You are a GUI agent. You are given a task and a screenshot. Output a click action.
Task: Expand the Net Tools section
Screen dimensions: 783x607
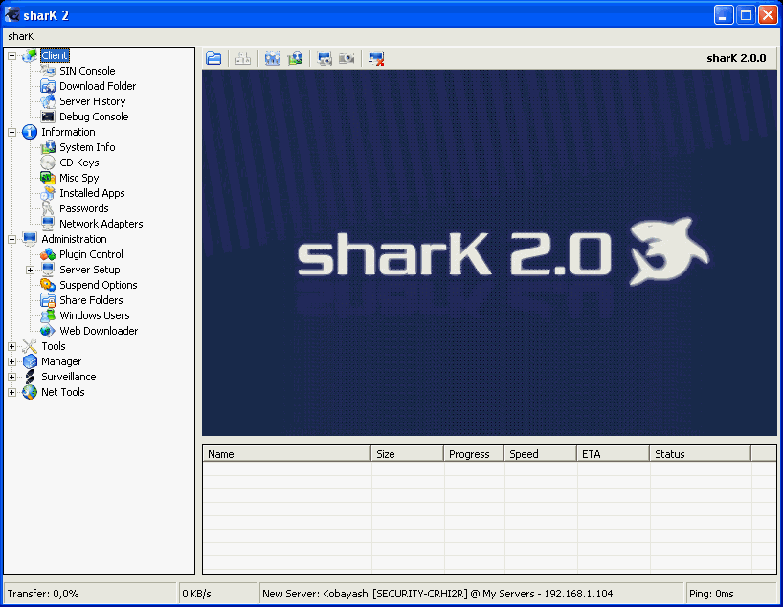(11, 391)
